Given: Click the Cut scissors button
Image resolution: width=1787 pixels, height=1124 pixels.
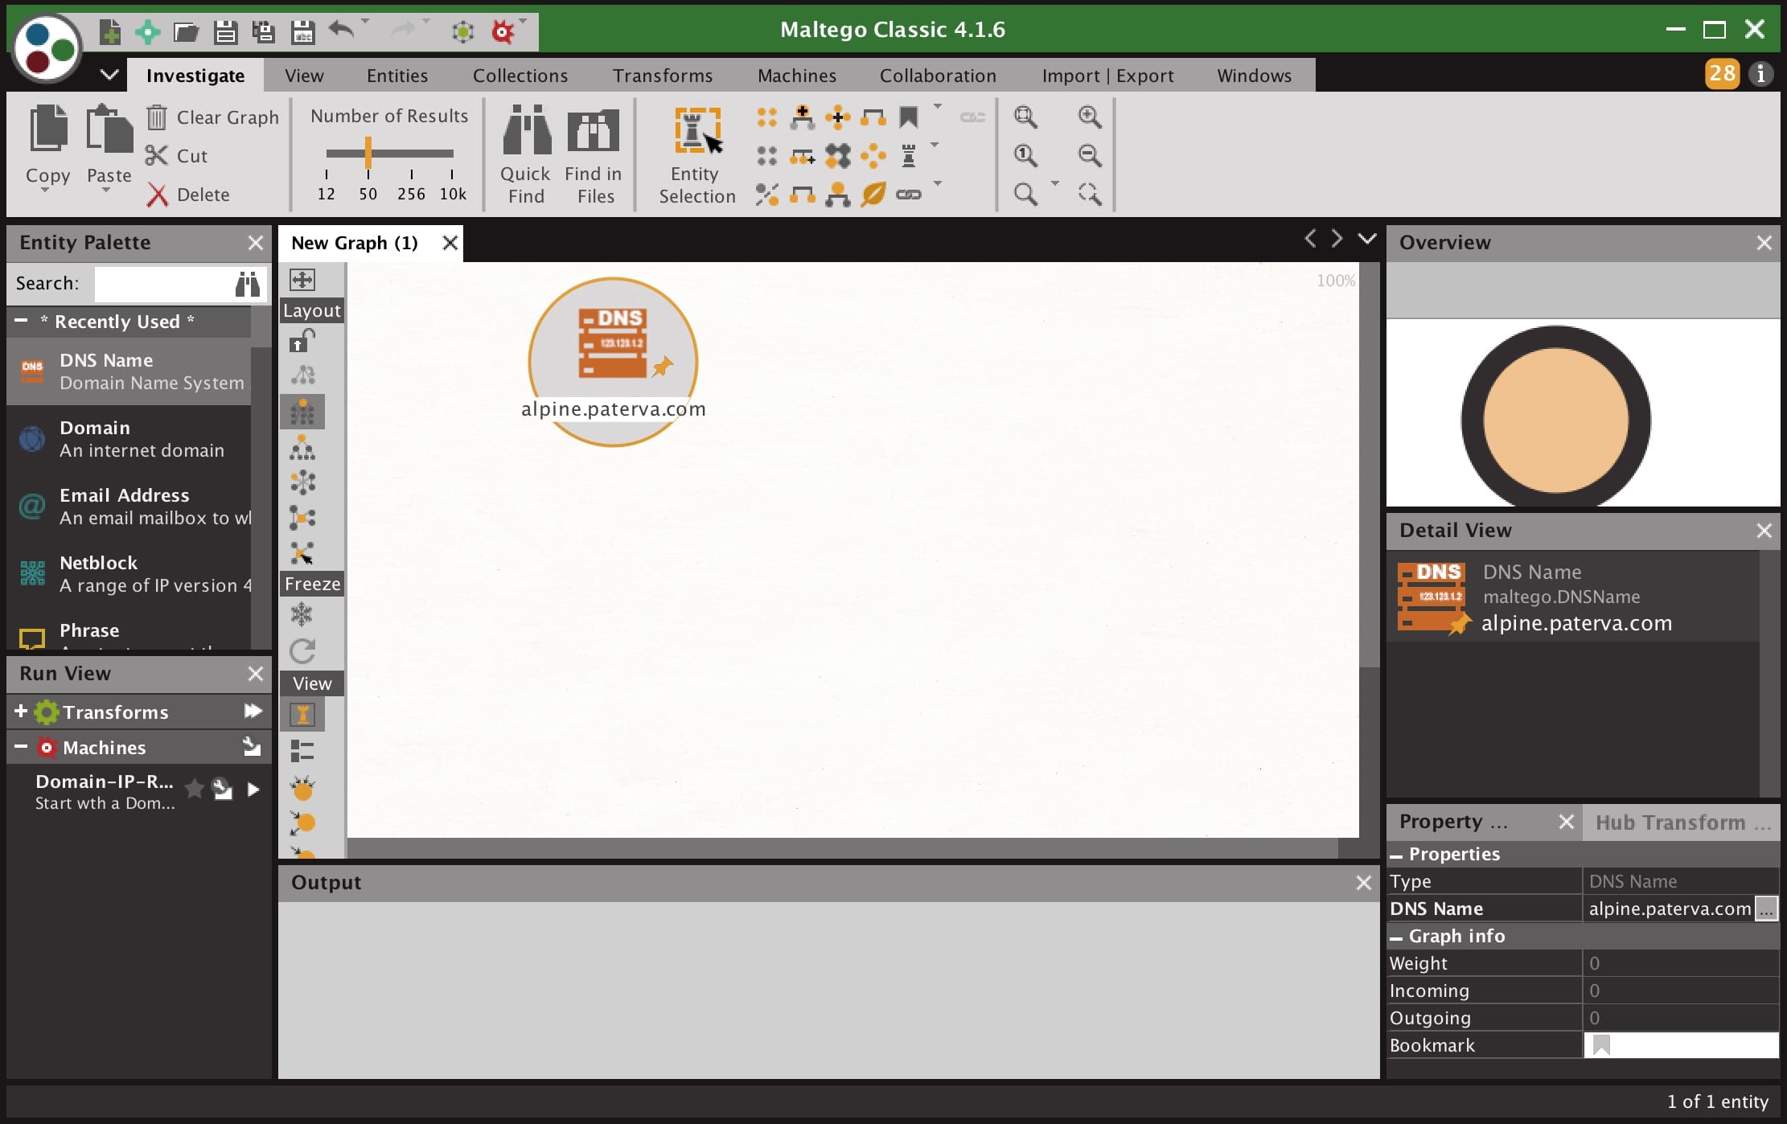Looking at the screenshot, I should [176, 156].
